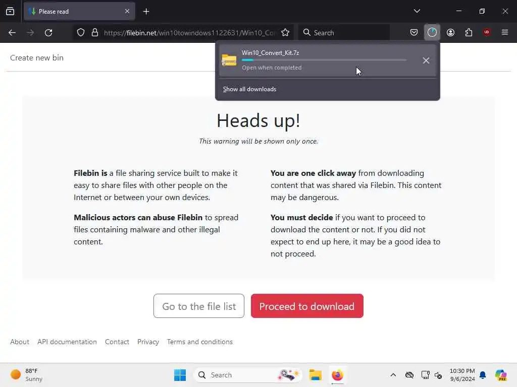Click the network display tray icon
This screenshot has height=387, width=517.
pos(425,375)
